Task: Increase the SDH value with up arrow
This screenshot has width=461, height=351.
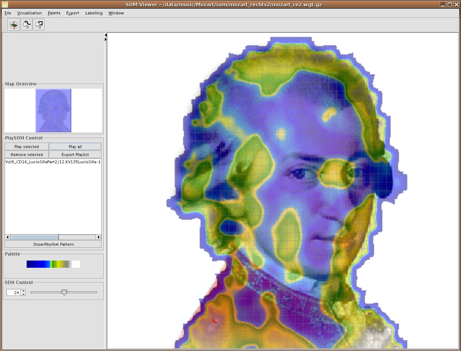Action: tap(23, 291)
